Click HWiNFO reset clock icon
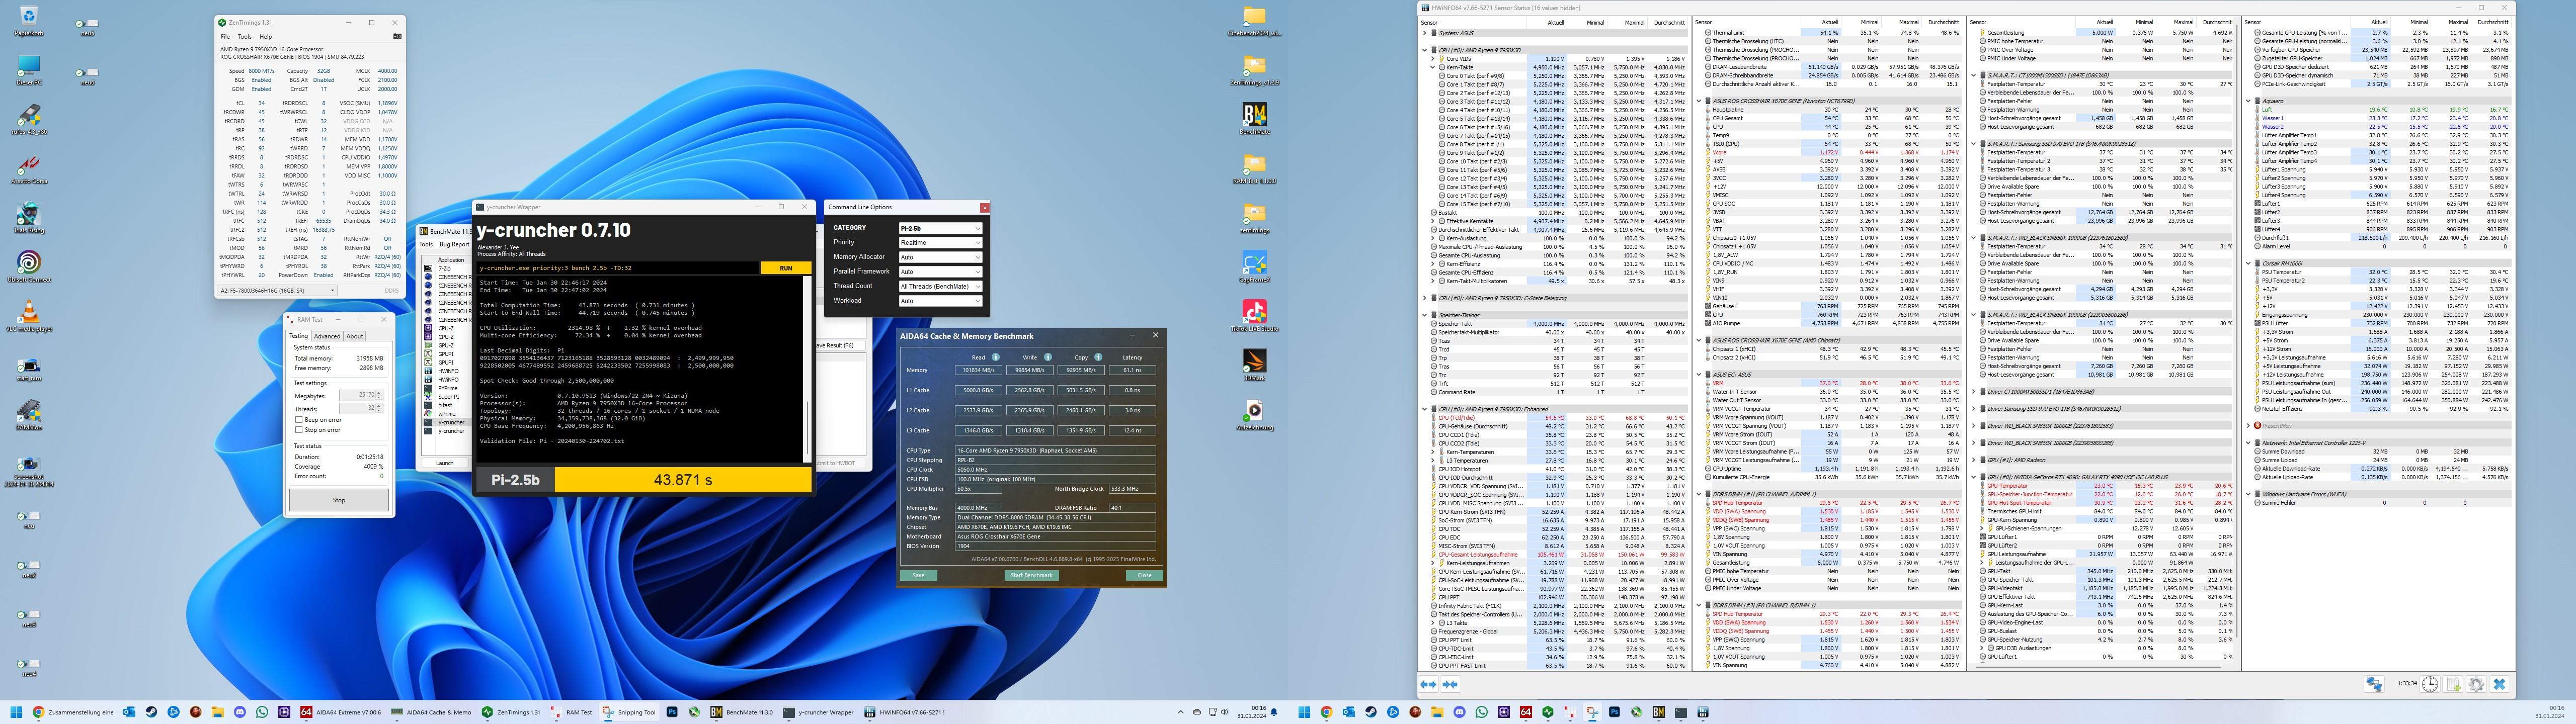This screenshot has height=724, width=2576. tap(2430, 684)
